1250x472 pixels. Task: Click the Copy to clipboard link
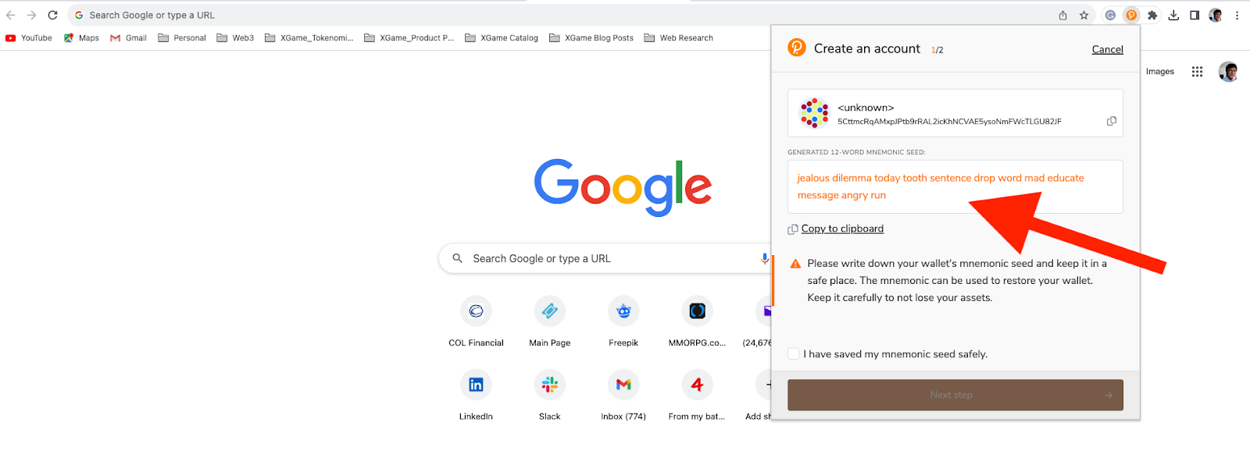coord(842,229)
